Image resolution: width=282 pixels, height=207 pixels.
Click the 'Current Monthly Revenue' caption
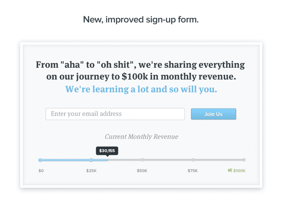pyautogui.click(x=141, y=137)
